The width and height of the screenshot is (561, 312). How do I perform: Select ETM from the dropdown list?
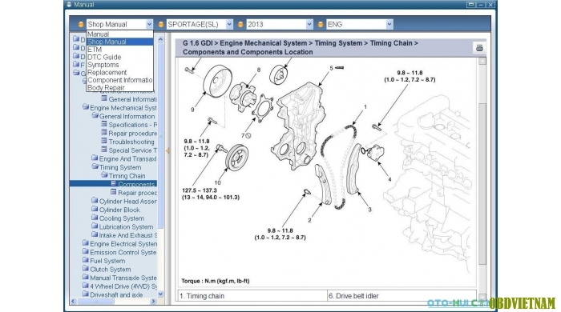95,50
